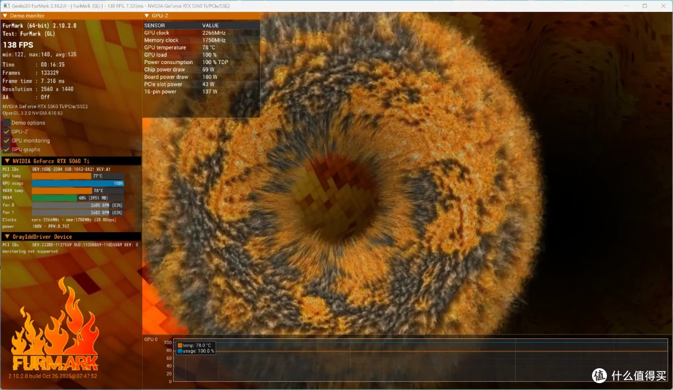Click the FurMark app icon in title bar
673x390 pixels.
(6, 6)
